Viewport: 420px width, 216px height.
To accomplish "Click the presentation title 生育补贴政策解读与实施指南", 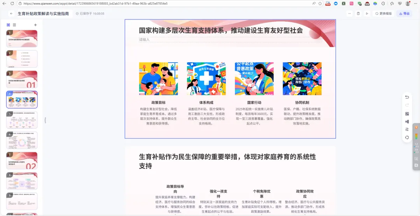I will [44, 14].
